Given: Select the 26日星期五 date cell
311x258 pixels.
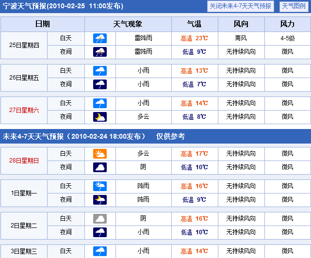Looking at the screenshot, I should point(24,78).
